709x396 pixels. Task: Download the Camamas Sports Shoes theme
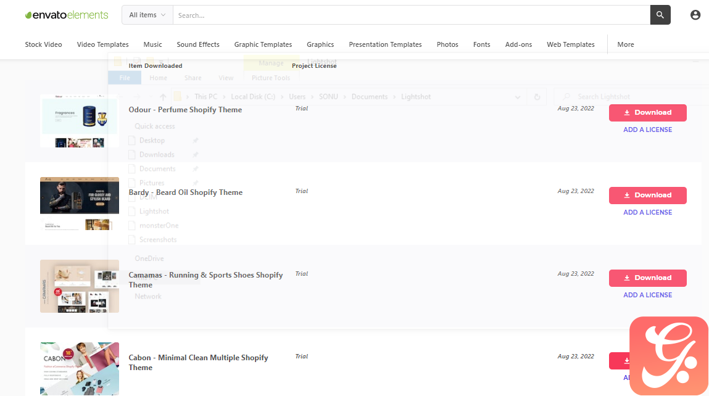pyautogui.click(x=647, y=278)
